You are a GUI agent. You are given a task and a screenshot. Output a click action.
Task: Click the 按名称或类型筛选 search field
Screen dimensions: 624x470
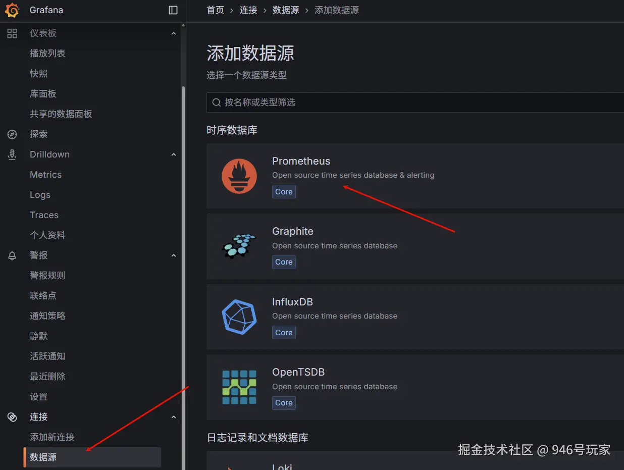pyautogui.click(x=415, y=102)
